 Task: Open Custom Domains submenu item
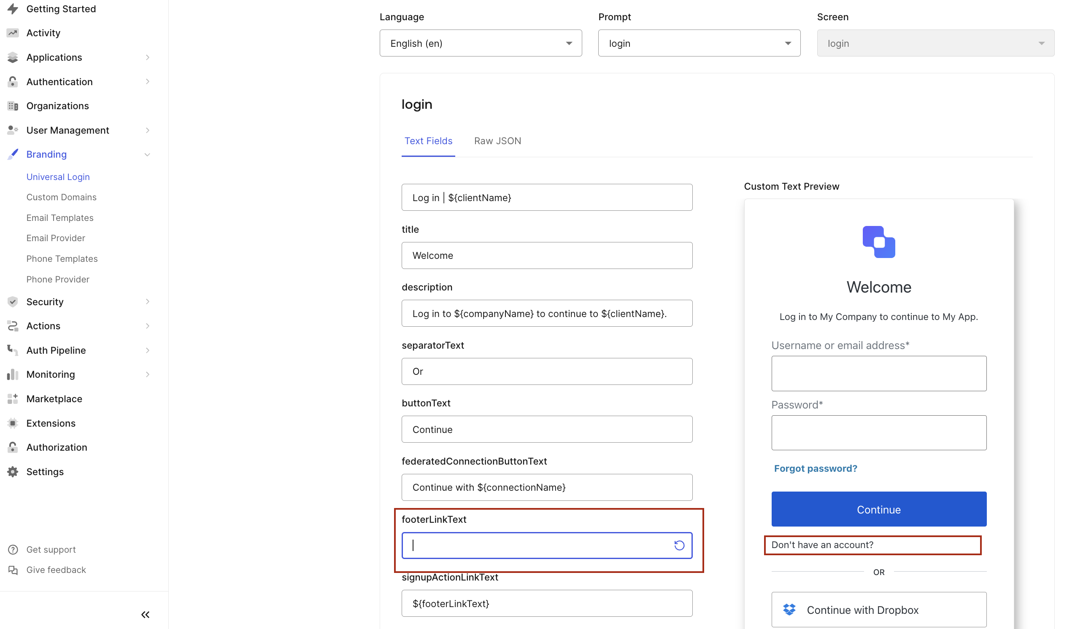62,197
